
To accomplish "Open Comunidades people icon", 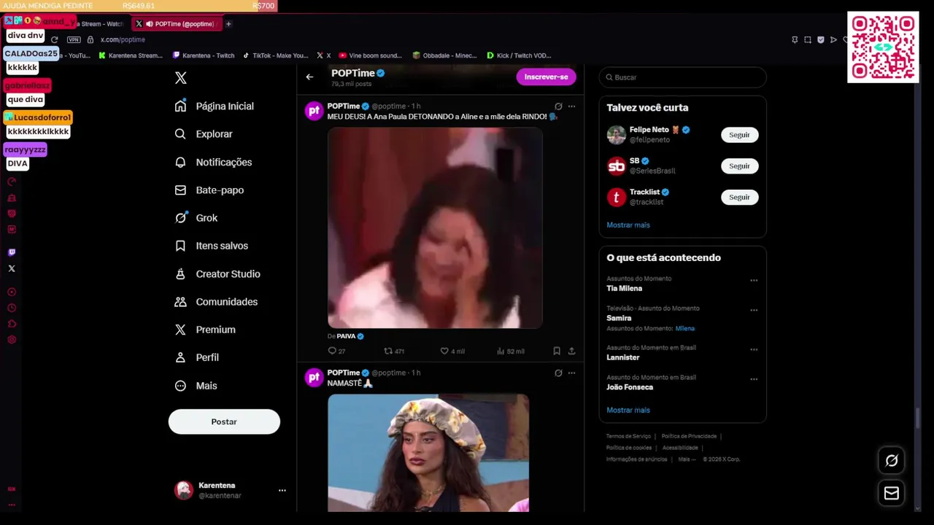I will tap(180, 302).
